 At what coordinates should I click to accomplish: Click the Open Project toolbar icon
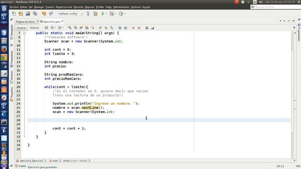(28, 14)
